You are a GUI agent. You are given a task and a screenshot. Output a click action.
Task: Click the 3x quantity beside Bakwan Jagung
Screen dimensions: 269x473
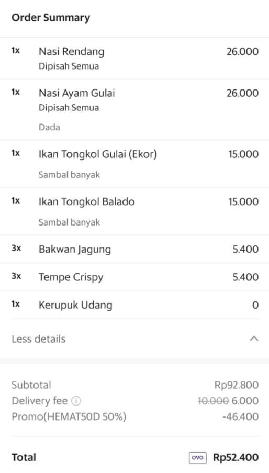click(x=16, y=248)
